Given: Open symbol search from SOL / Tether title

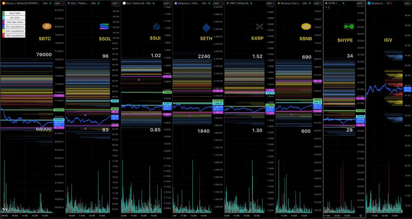Looking at the screenshot, I should pos(79,3).
